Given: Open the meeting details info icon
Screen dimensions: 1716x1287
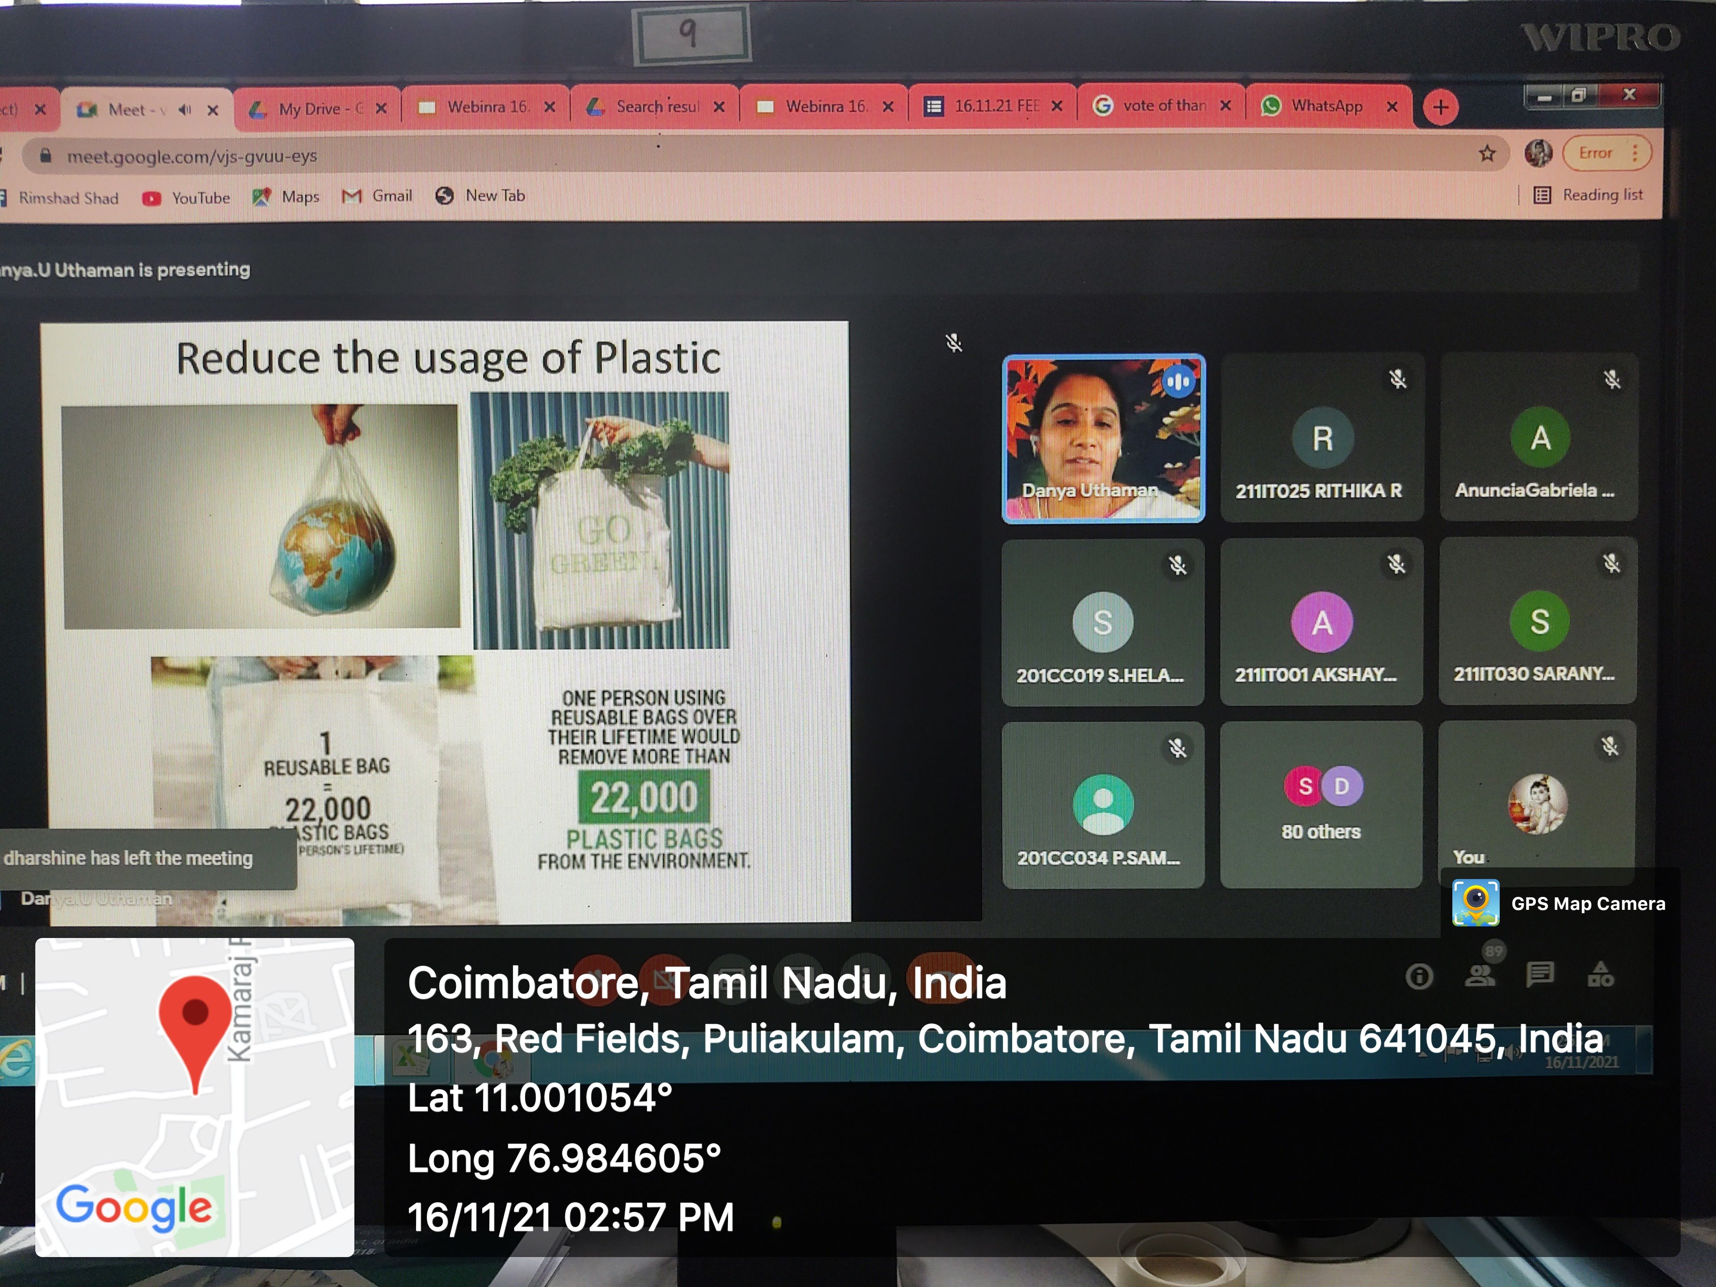Looking at the screenshot, I should click(1419, 976).
